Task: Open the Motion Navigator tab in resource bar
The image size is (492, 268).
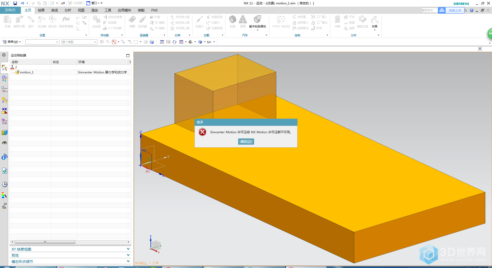Action: point(4,68)
